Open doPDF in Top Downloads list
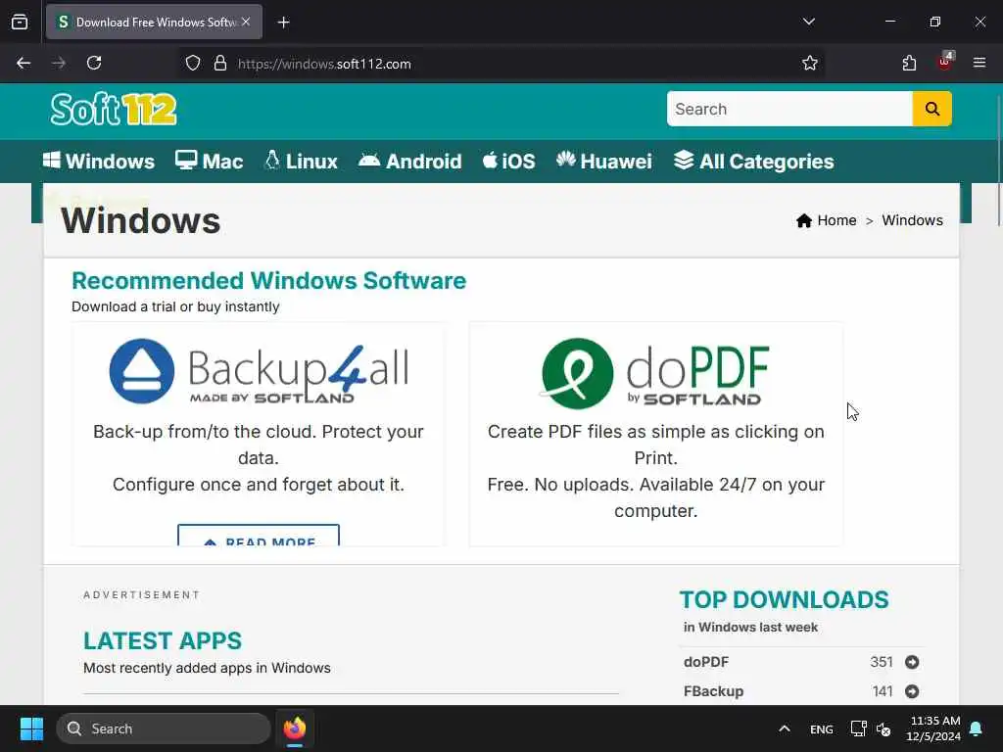Viewport: 1003px width, 752px height. point(705,662)
